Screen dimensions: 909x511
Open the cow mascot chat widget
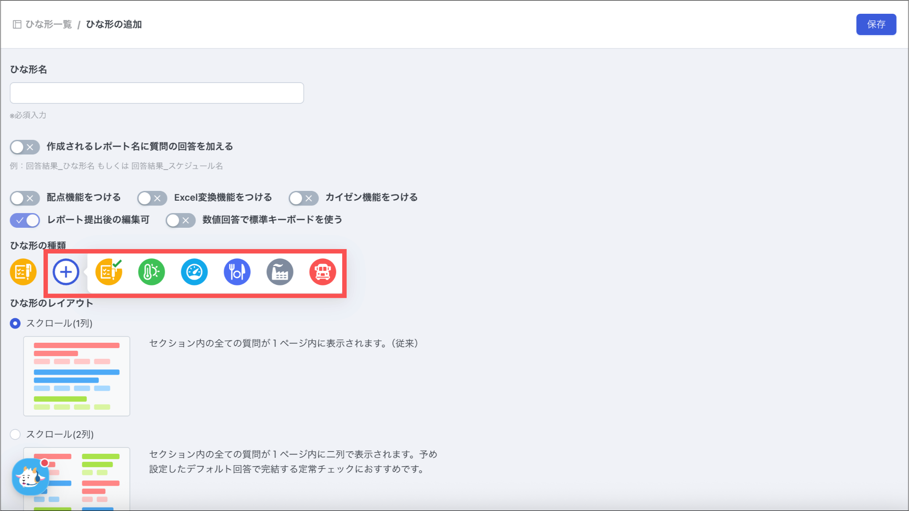[x=30, y=477]
